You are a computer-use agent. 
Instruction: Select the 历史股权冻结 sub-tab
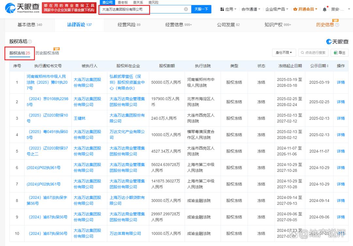click(47, 53)
